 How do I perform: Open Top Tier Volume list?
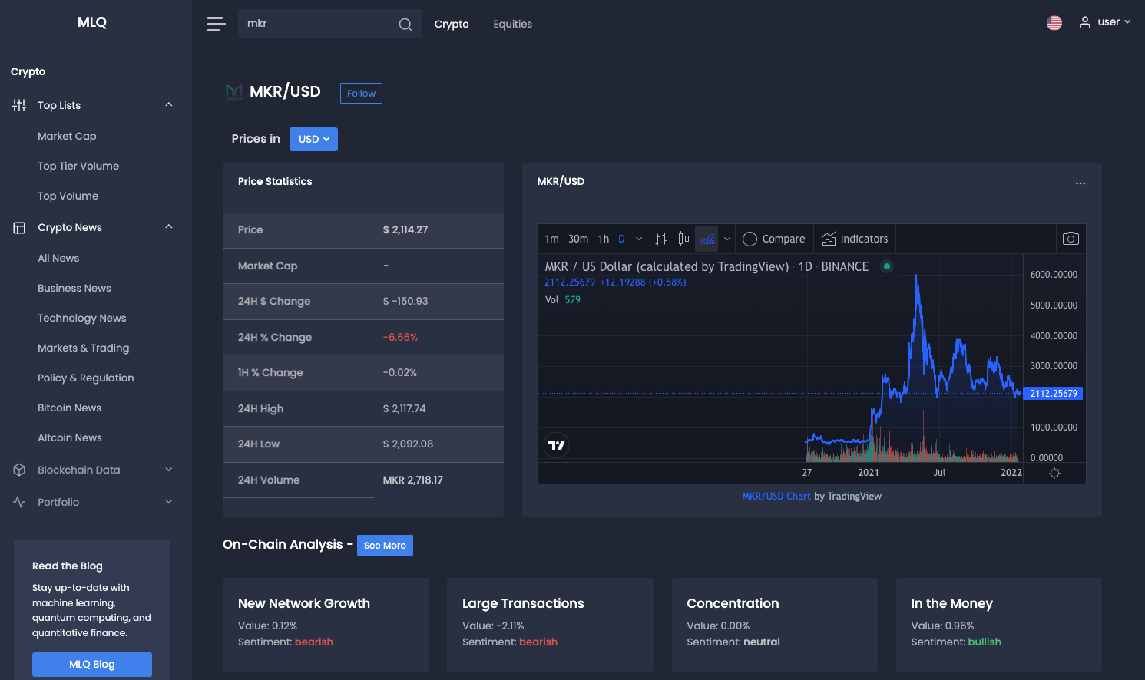(x=78, y=166)
